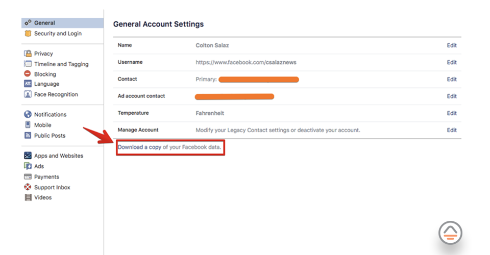Open Security and Login settings

click(x=58, y=33)
